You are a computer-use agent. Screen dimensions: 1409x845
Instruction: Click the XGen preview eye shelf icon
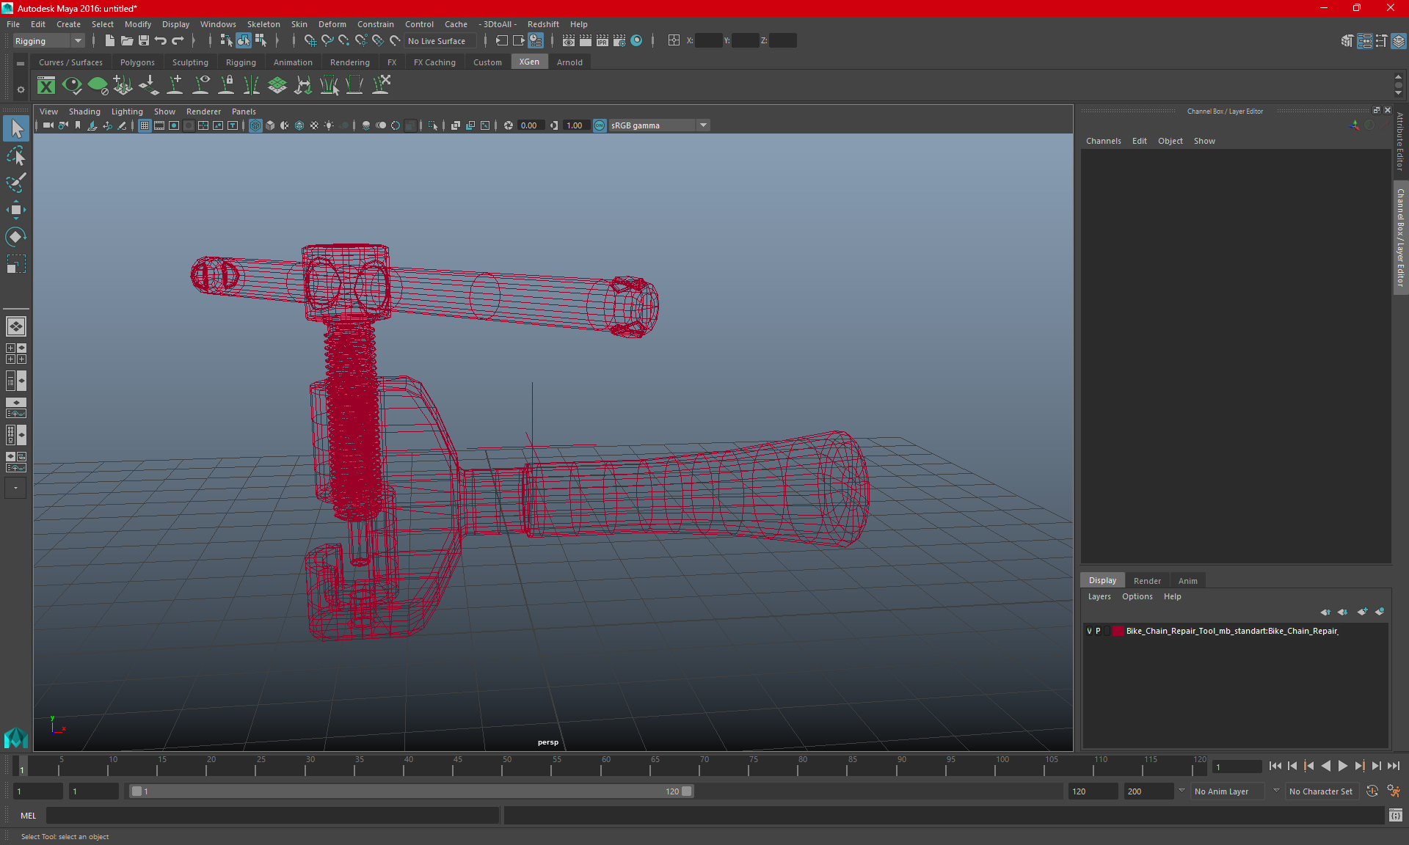[72, 86]
